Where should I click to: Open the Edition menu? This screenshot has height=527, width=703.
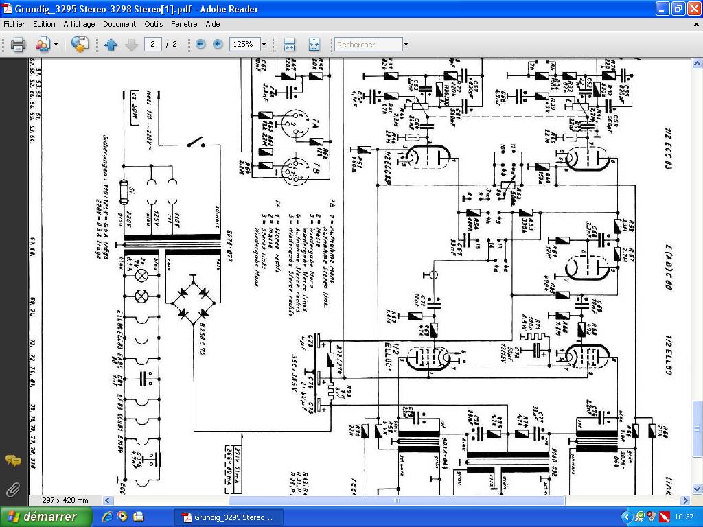coord(44,24)
